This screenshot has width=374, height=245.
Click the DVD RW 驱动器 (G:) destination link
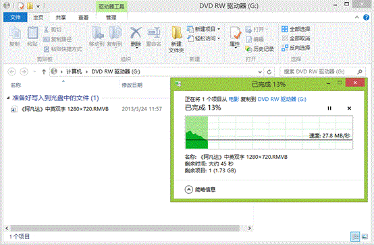point(282,99)
